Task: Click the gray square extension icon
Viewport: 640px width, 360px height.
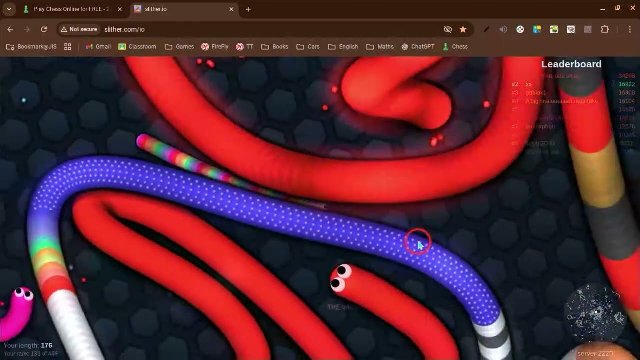Action: click(x=588, y=29)
